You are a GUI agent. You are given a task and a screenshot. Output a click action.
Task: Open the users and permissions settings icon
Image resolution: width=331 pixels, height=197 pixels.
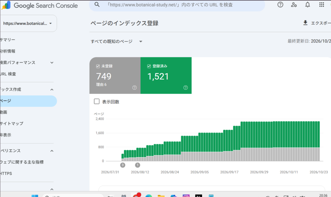294,5
